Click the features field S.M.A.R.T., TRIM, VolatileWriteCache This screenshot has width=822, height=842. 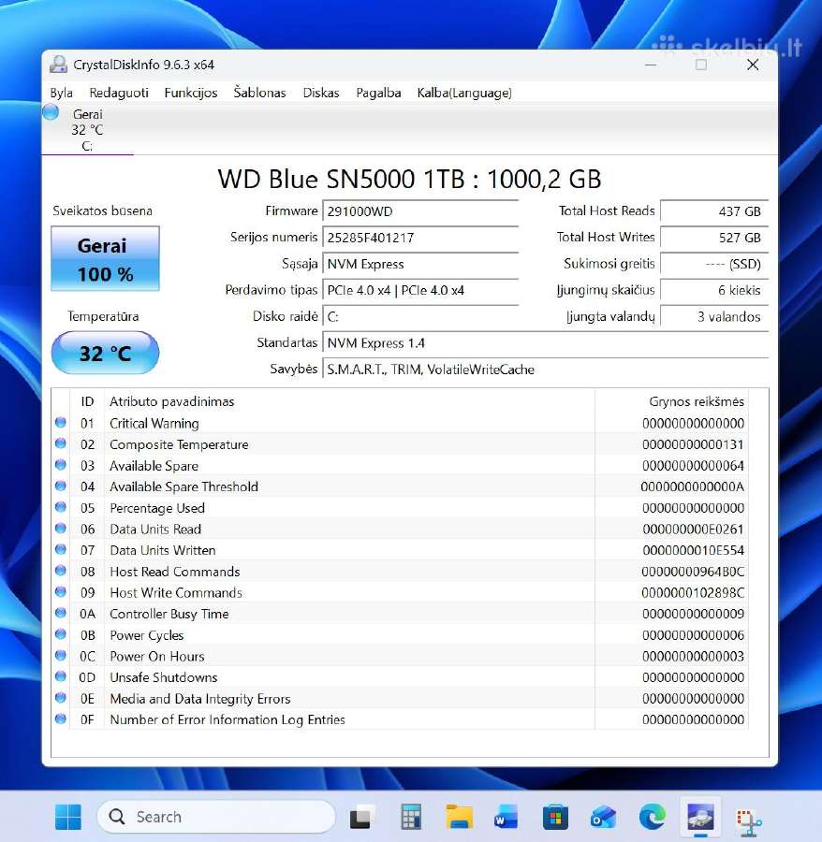pyautogui.click(x=545, y=369)
